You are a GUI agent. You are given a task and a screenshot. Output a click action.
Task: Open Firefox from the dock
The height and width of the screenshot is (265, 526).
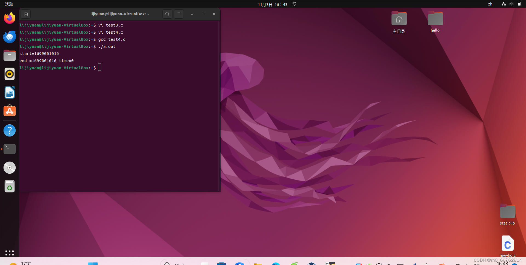pos(10,18)
